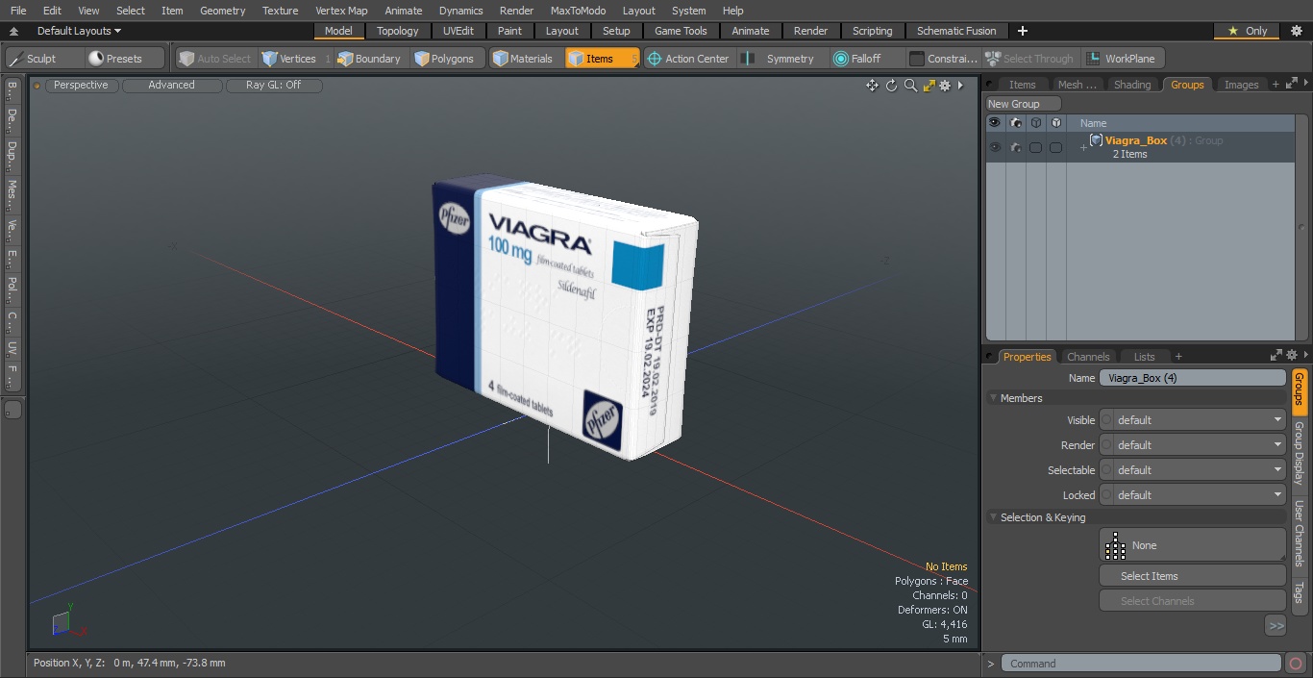The width and height of the screenshot is (1313, 678).
Task: Switch to the Shading panel tab
Action: 1131,85
